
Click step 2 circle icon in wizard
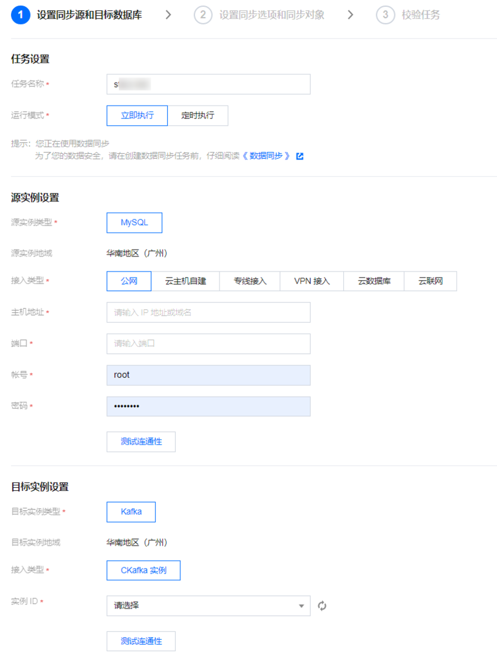[203, 15]
